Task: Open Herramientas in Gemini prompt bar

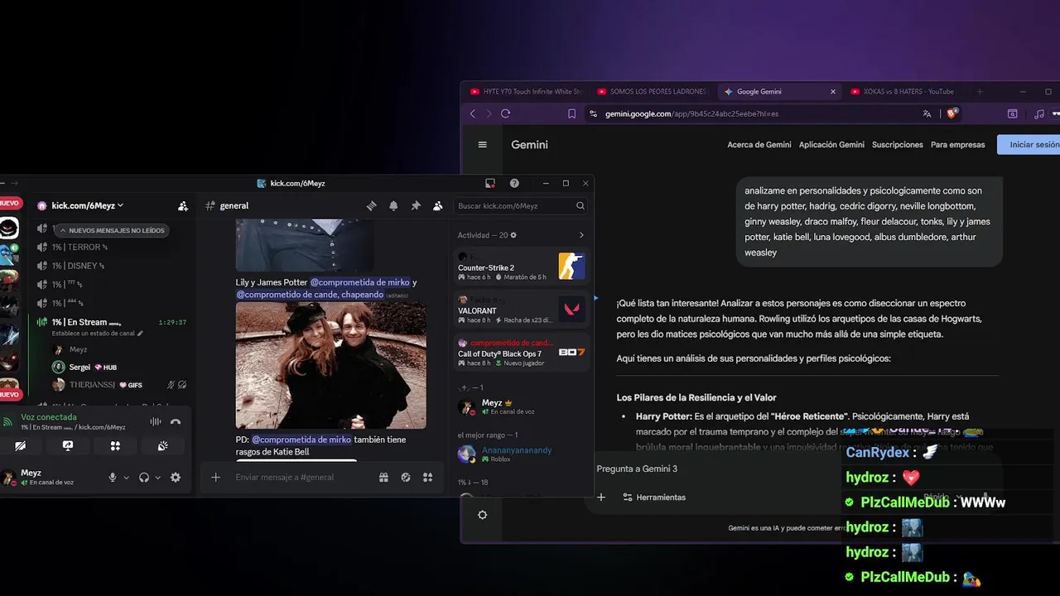Action: pyautogui.click(x=654, y=497)
